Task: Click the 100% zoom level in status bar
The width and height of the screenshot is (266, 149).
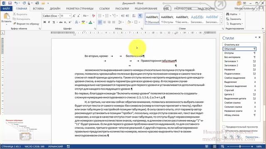Action: click(259, 147)
